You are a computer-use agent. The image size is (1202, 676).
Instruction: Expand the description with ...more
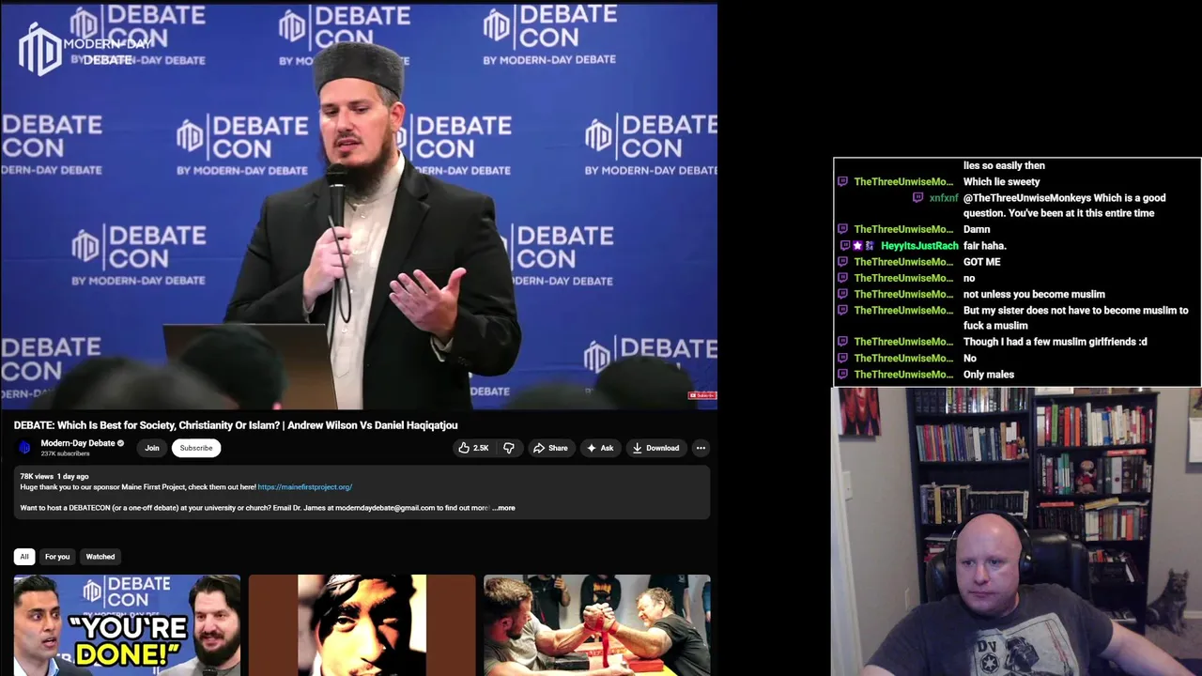point(503,508)
